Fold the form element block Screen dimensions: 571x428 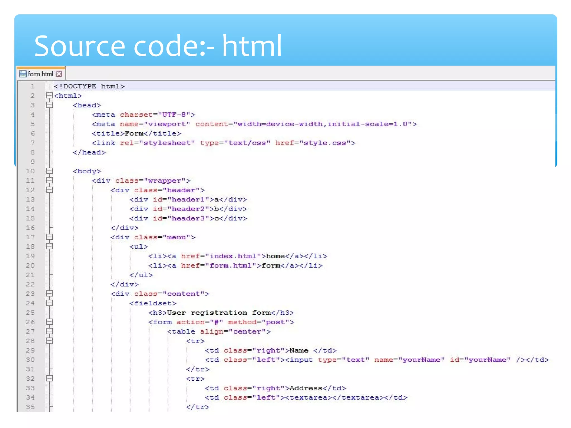click(x=49, y=322)
